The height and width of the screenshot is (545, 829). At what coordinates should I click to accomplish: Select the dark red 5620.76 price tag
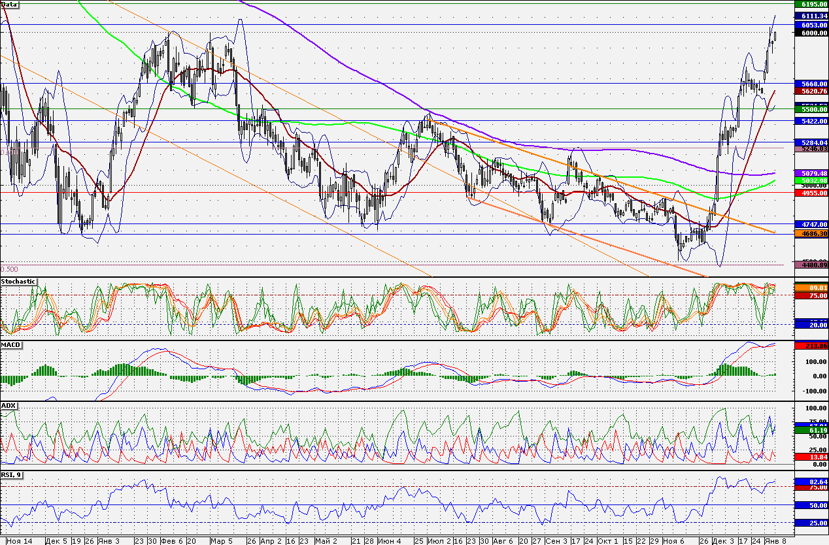coord(811,91)
